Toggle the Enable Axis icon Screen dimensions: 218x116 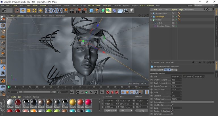[3, 62]
